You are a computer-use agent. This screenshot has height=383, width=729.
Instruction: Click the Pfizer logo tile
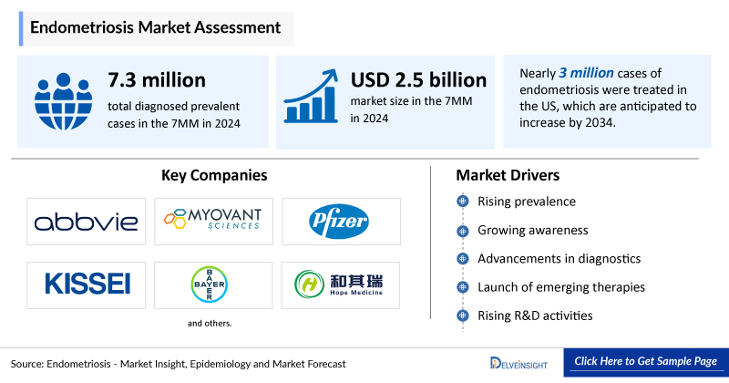pos(341,221)
